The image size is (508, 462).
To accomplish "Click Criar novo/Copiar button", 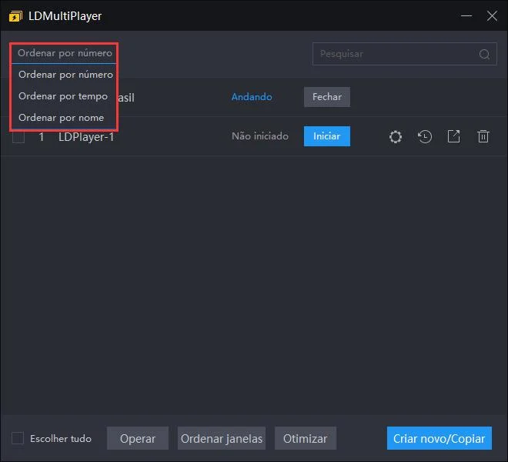I will pyautogui.click(x=439, y=438).
